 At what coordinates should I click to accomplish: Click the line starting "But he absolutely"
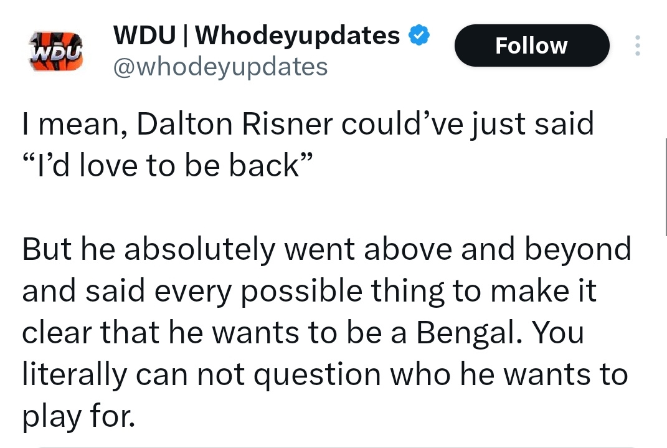pyautogui.click(x=326, y=249)
